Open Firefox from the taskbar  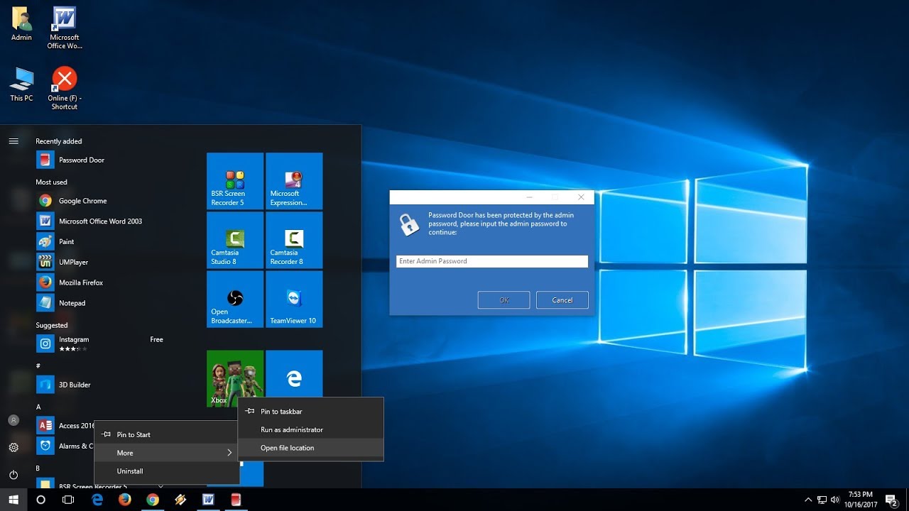(125, 500)
